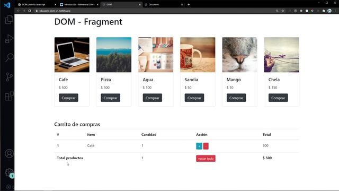
Task: Click the 'Item' column header
Action: coord(91,134)
